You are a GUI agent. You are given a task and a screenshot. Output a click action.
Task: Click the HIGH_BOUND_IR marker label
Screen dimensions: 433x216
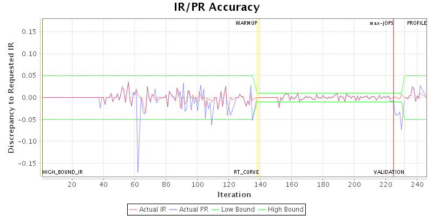coord(63,172)
